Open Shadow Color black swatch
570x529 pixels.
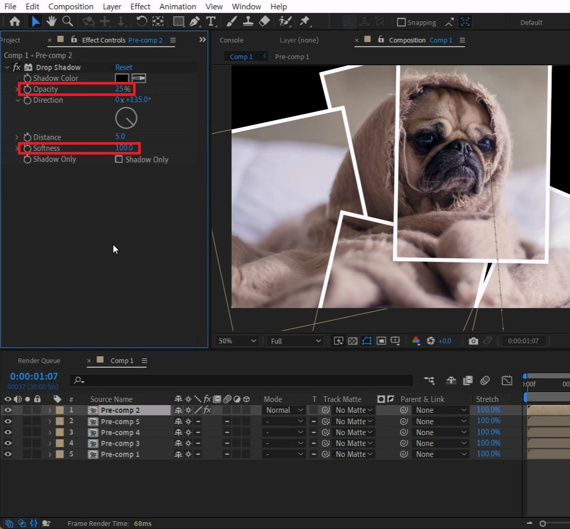click(x=122, y=78)
